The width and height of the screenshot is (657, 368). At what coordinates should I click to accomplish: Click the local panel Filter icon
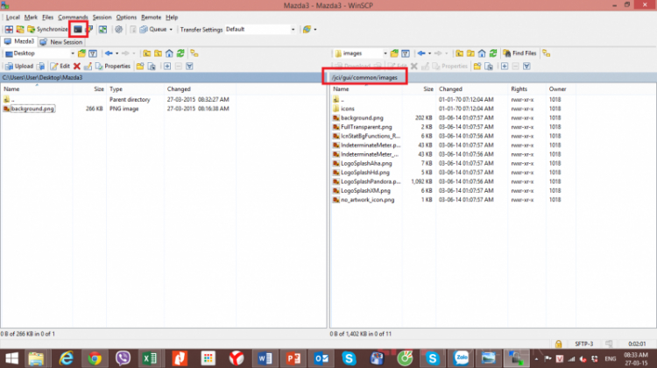[93, 53]
